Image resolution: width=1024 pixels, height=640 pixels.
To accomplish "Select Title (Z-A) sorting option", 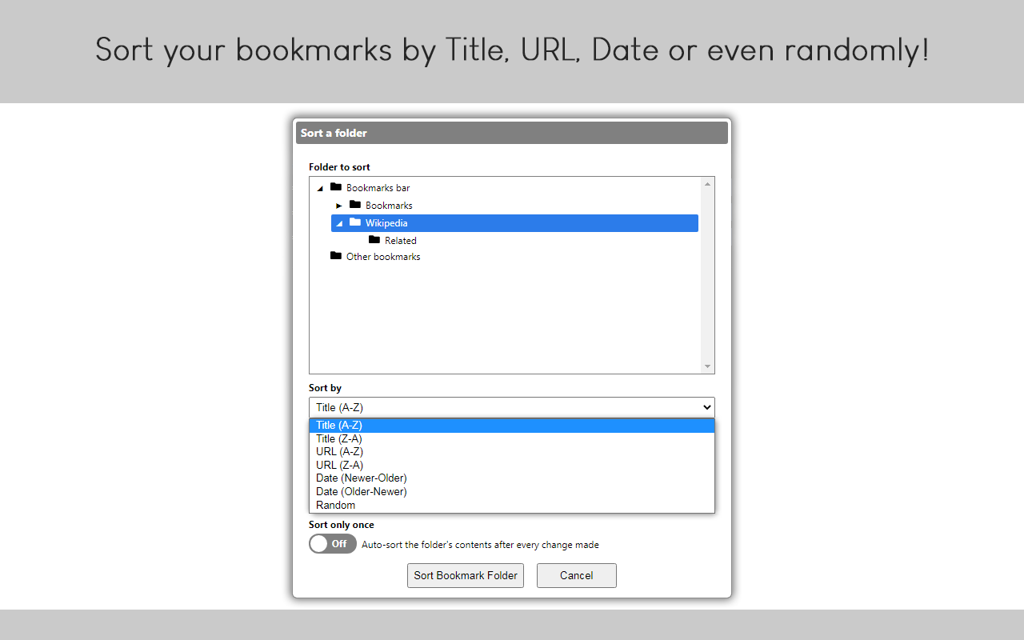I will [x=338, y=438].
